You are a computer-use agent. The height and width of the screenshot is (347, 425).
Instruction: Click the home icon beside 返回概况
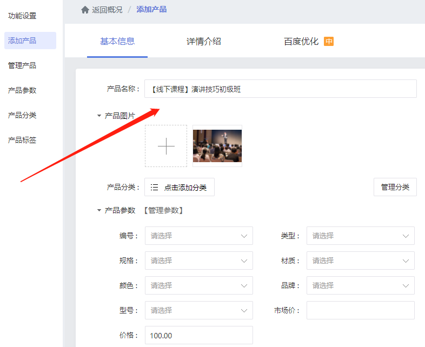tap(85, 10)
